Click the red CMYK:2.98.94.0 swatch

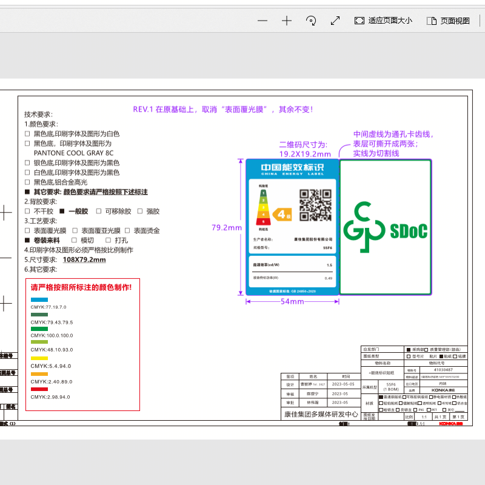39,389
